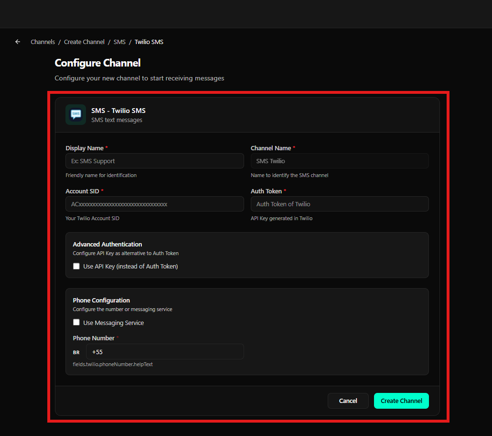Click 'Name to identify the SMS channel' hint
Screen dimensions: 492x436
coord(289,175)
